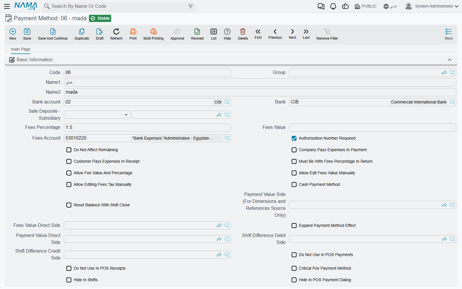Tick Customer Pays Expenses In Receipt
Viewport: 462px width, 289px height.
(69, 162)
